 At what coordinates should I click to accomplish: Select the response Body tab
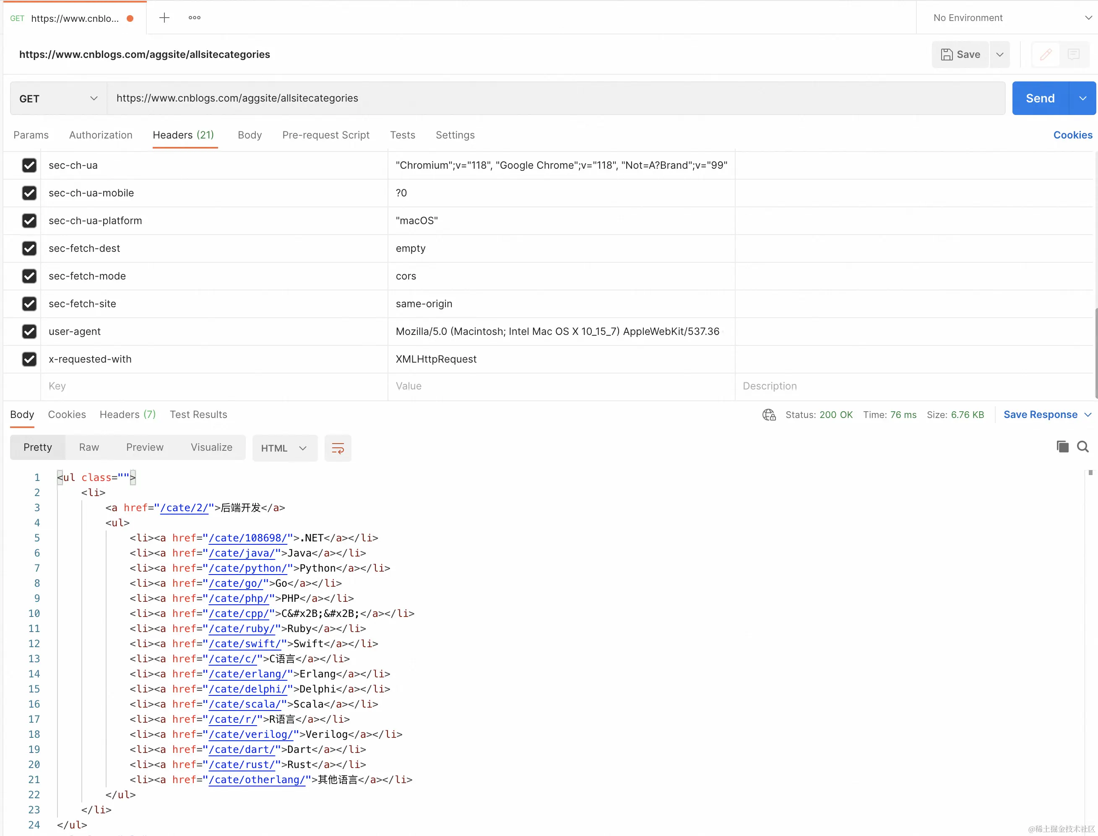point(22,415)
